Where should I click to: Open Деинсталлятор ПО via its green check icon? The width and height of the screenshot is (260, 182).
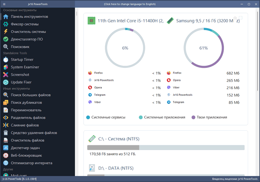[6, 39]
